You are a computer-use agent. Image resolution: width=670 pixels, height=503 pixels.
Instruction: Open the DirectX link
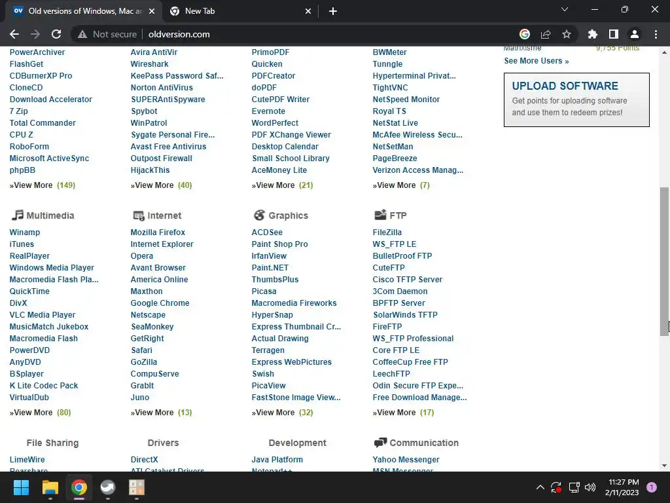click(x=145, y=459)
